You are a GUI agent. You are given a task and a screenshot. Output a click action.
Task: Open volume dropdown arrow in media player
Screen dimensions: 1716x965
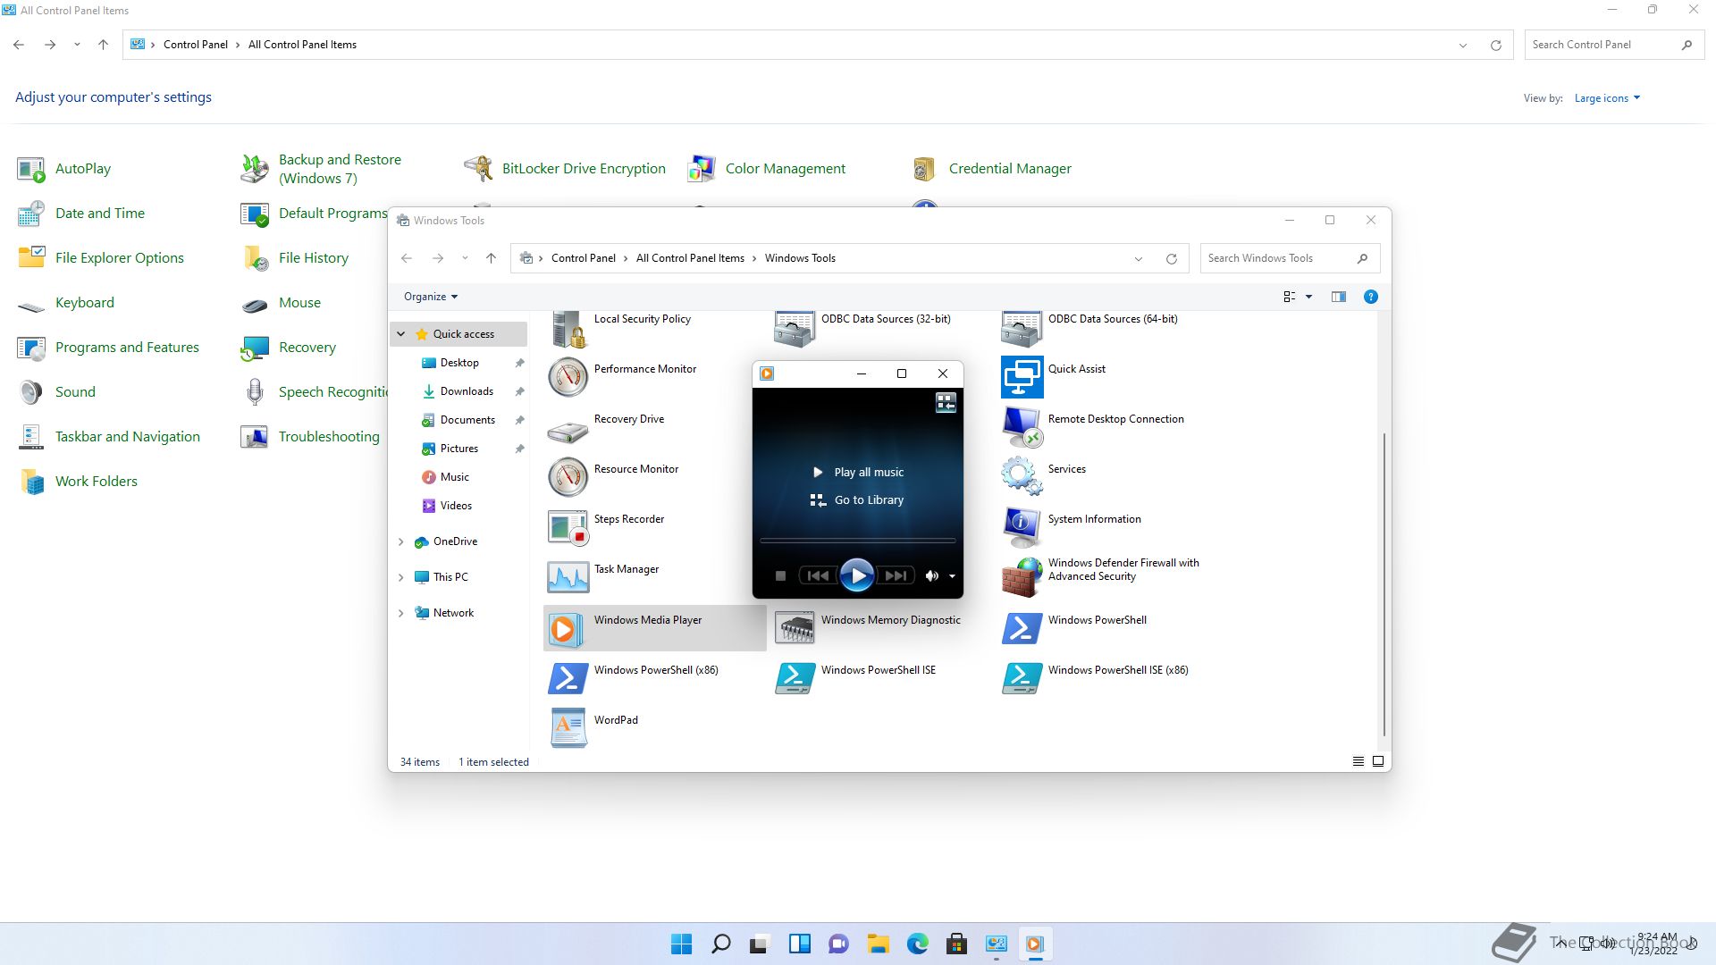[952, 576]
